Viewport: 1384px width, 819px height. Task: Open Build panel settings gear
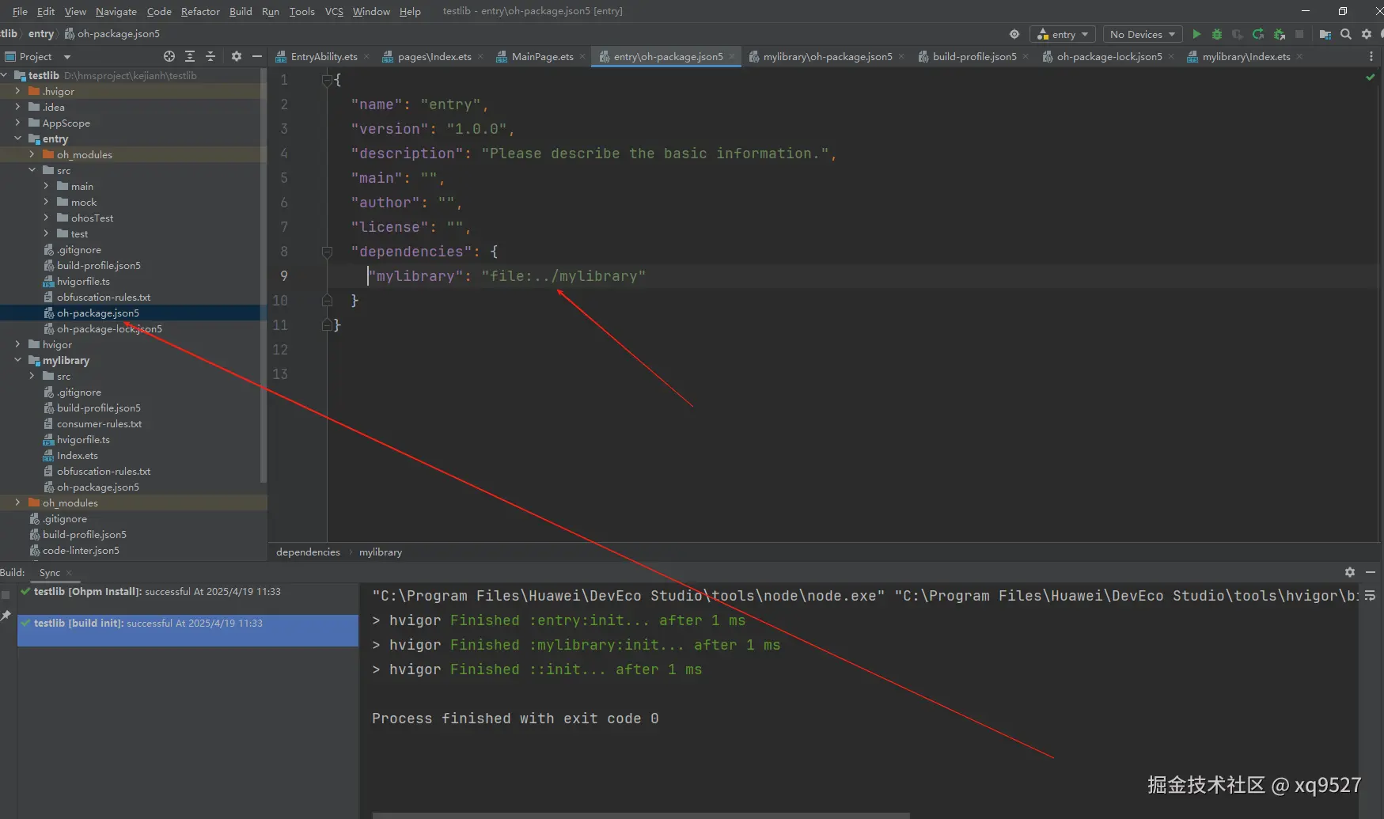point(1350,572)
